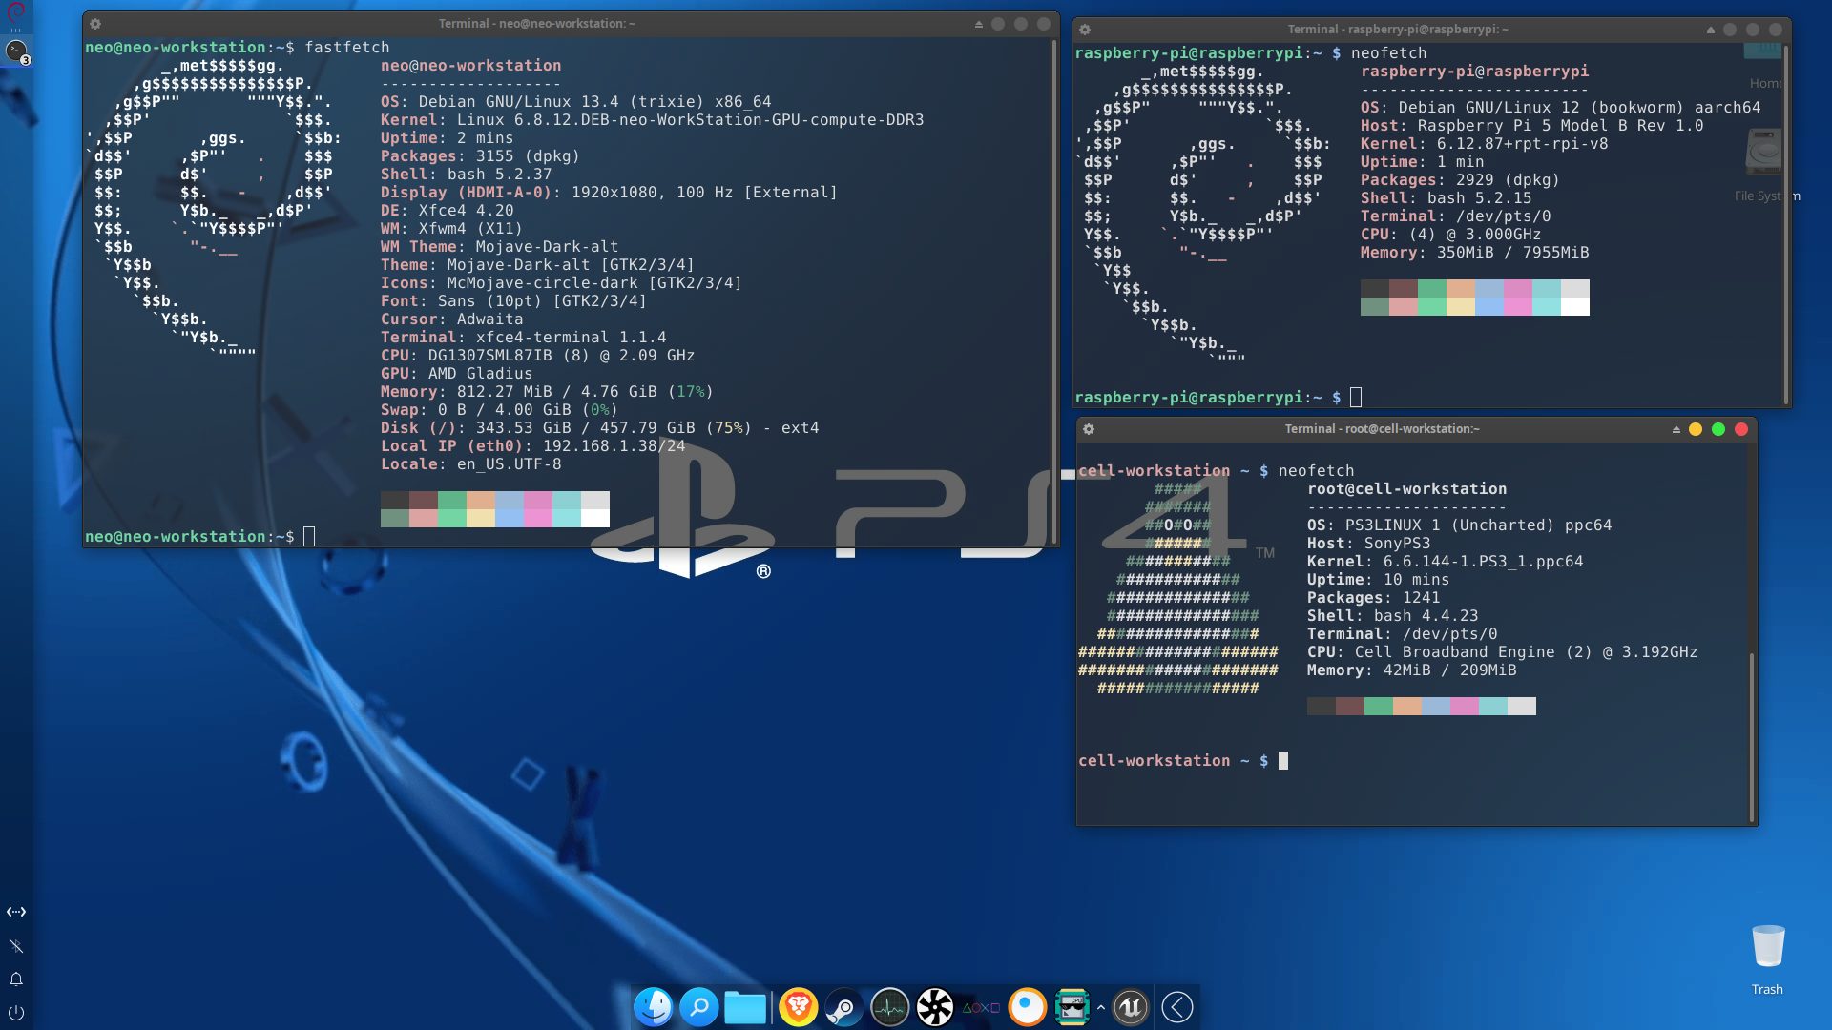Click 'Host: Raspberry Pi 5 Model B' line
This screenshot has width=1832, height=1030.
[x=1531, y=126]
